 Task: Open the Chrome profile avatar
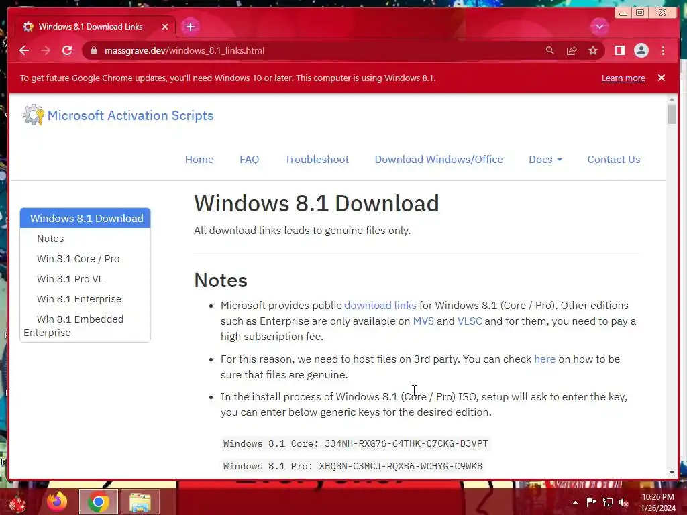641,50
